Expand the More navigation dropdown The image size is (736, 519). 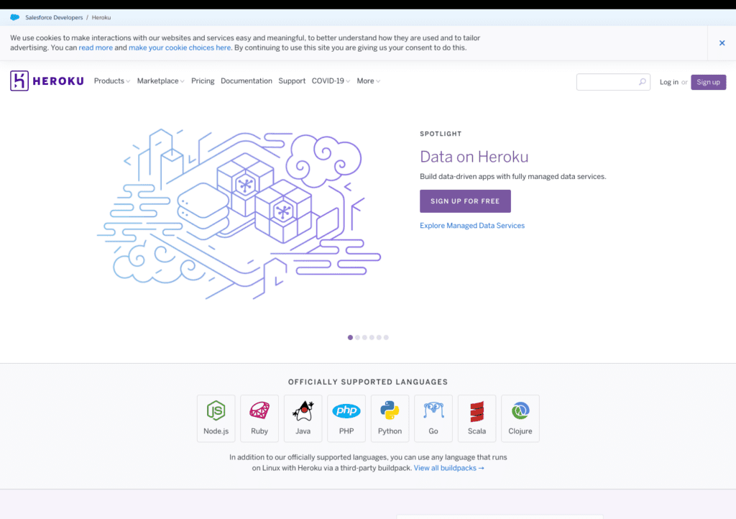tap(368, 81)
